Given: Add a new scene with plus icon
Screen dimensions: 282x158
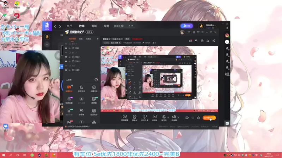Looking at the screenshot, I should pyautogui.click(x=98, y=39).
